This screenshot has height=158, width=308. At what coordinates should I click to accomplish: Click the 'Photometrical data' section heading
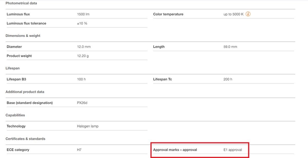click(x=21, y=3)
